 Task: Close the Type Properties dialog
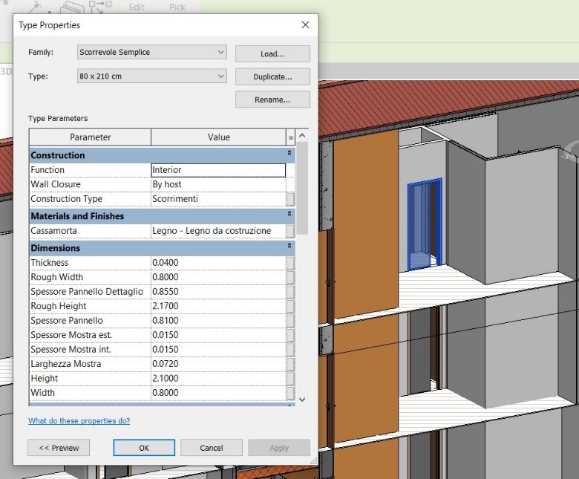click(x=305, y=25)
